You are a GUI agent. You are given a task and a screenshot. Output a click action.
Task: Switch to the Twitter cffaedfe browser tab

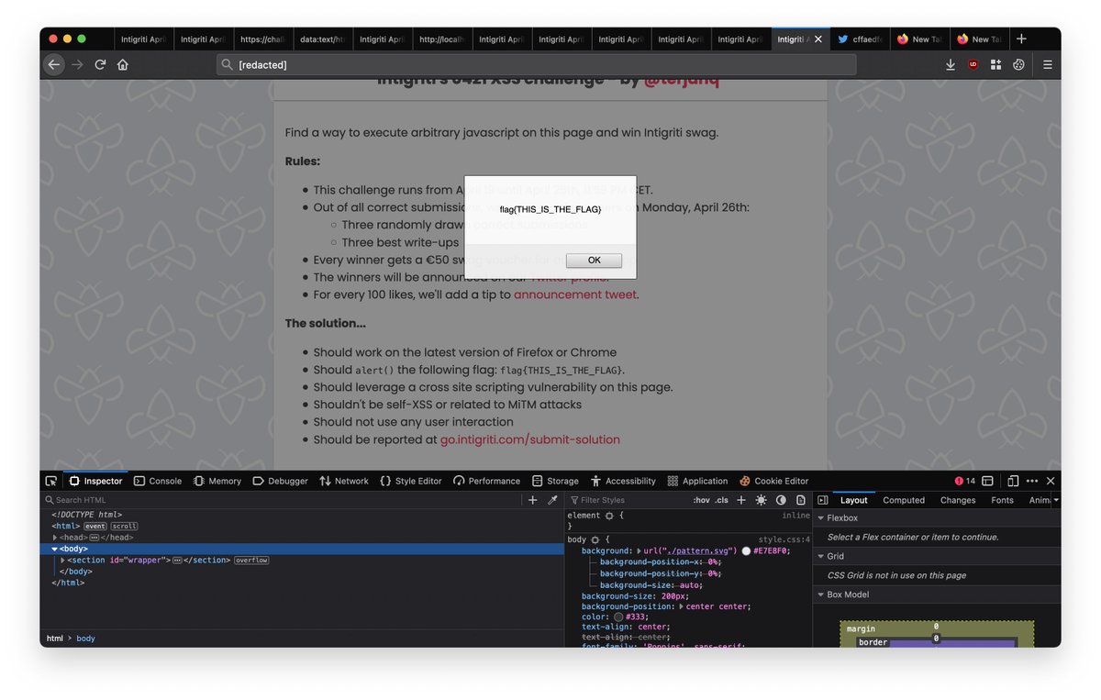coord(859,39)
